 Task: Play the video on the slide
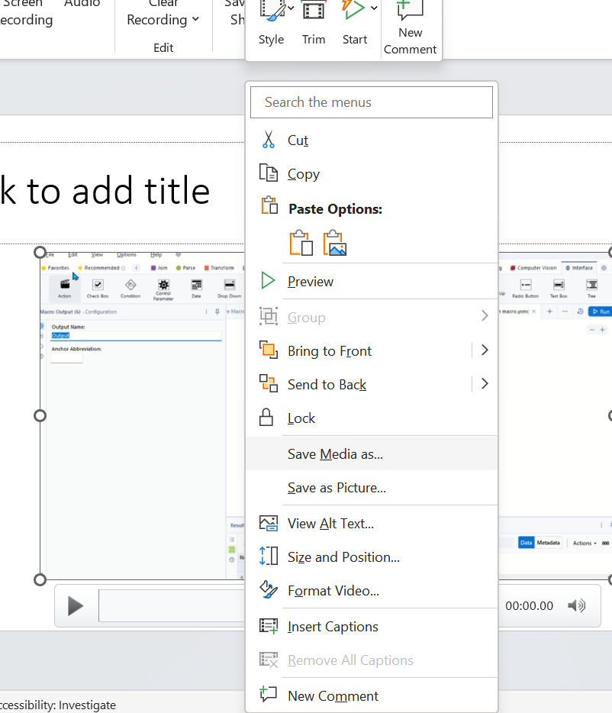point(76,606)
